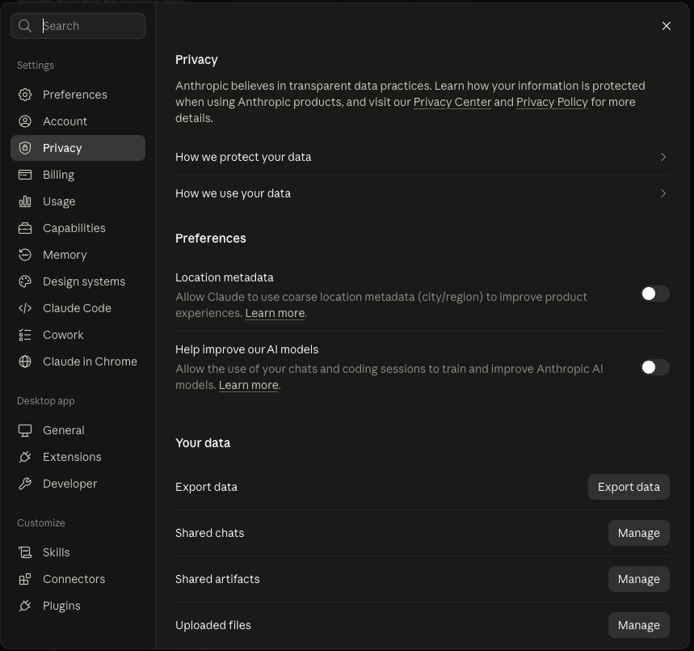Manage Shared artifacts
This screenshot has height=651, width=694.
(639, 579)
